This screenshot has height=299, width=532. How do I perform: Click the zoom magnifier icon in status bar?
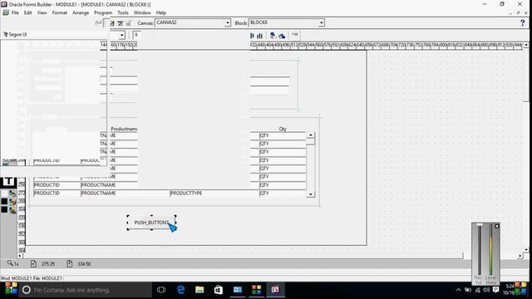pos(10,263)
